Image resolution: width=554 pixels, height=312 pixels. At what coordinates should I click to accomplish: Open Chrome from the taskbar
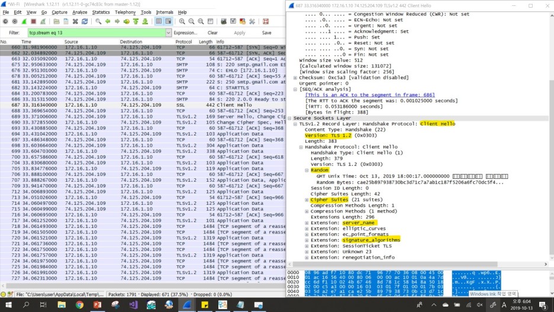79,304
